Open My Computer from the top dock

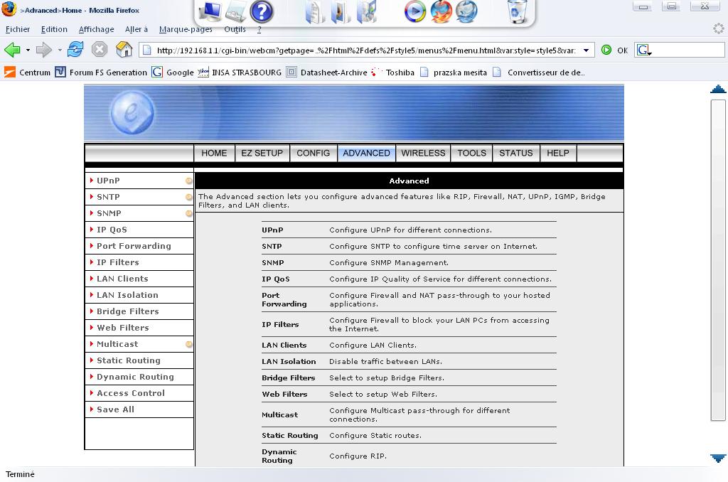click(210, 11)
